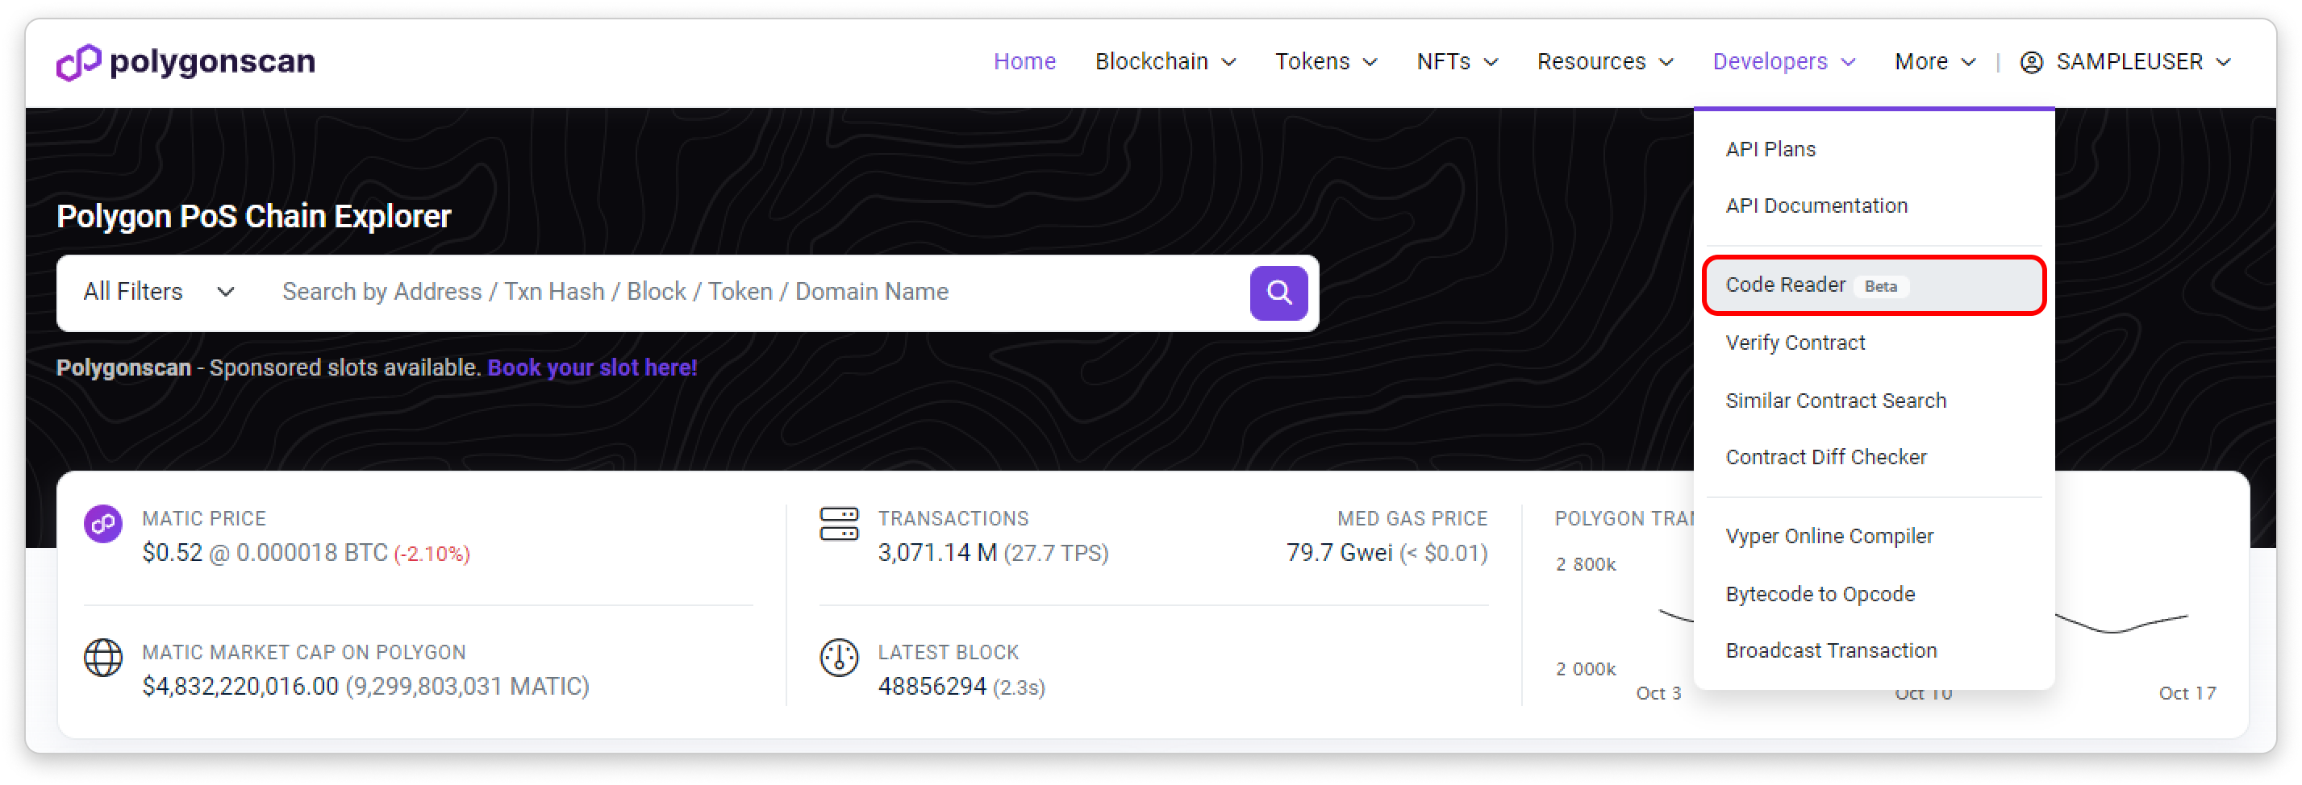2302x785 pixels.
Task: Open Contract Diff Checker
Action: (1873, 457)
